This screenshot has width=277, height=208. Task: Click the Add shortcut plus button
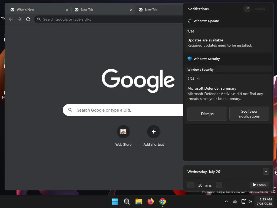(x=154, y=132)
